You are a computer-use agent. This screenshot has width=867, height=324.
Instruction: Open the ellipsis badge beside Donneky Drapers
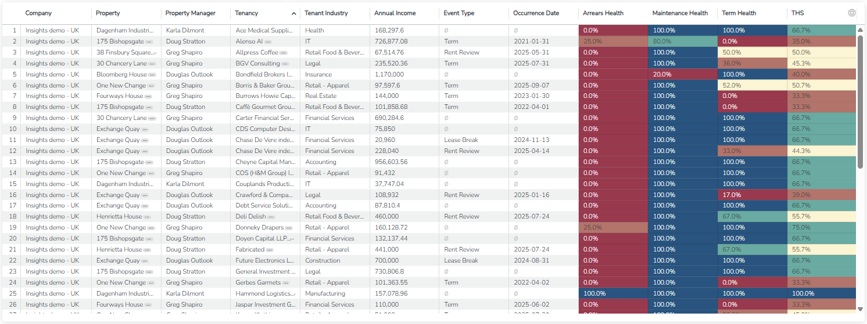(289, 228)
